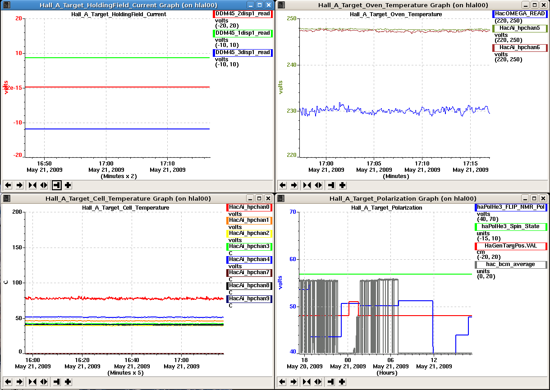This screenshot has height=390, width=550.
Task: Click the plus icon in Polarization toolbar
Action: [x=343, y=381]
